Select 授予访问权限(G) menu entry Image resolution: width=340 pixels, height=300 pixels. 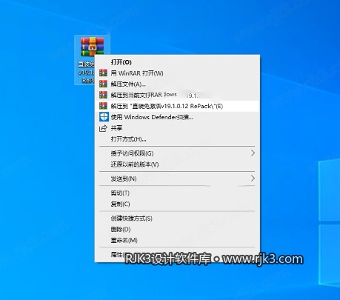(x=177, y=153)
